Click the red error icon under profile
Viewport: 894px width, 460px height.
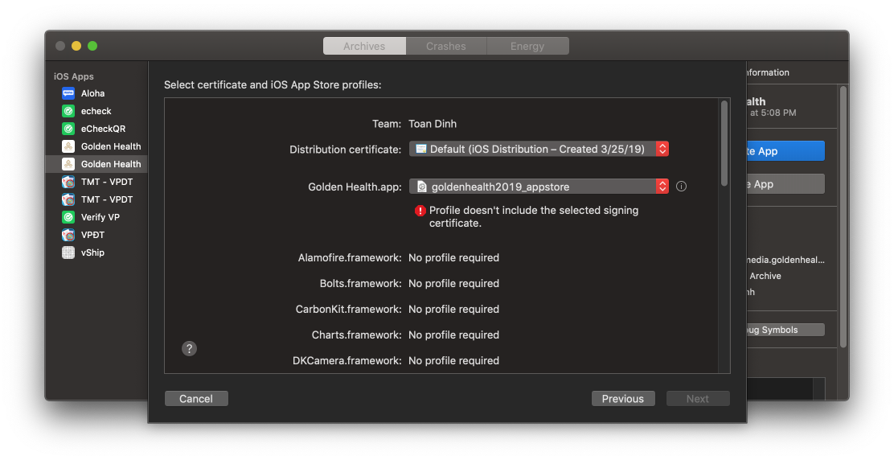click(420, 211)
